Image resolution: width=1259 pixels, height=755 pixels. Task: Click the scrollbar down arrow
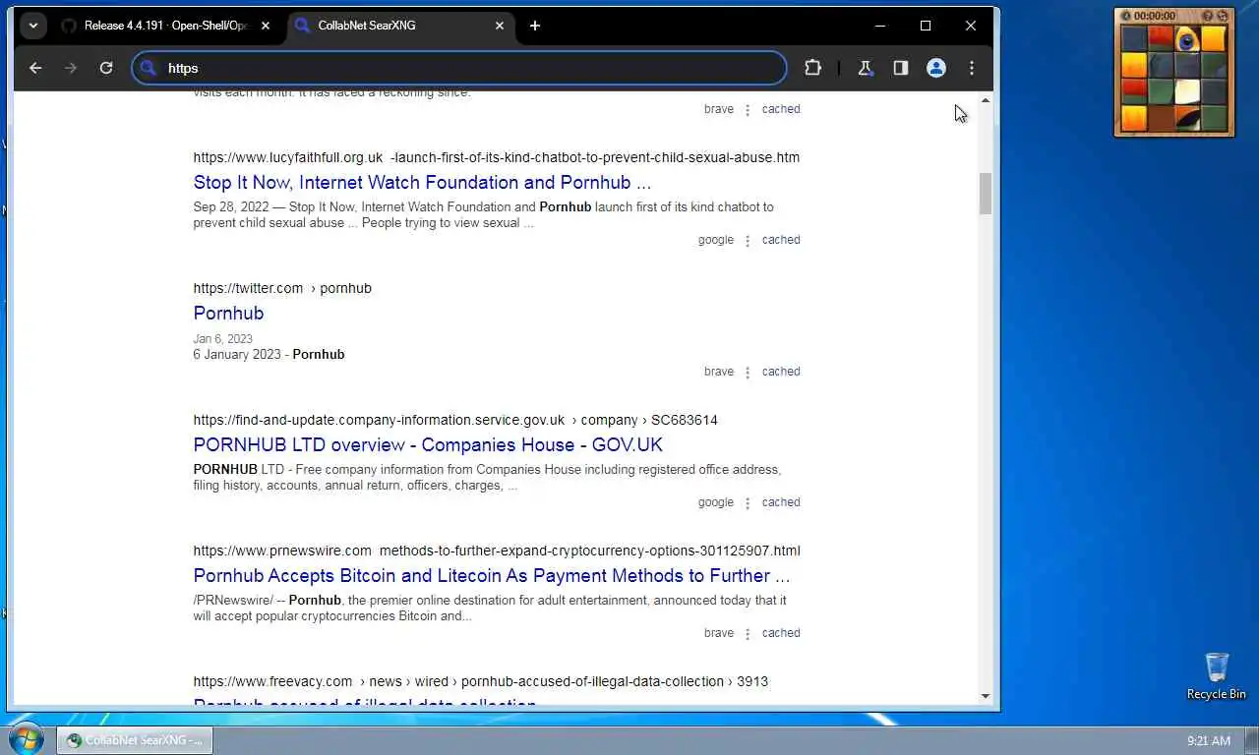click(x=986, y=696)
